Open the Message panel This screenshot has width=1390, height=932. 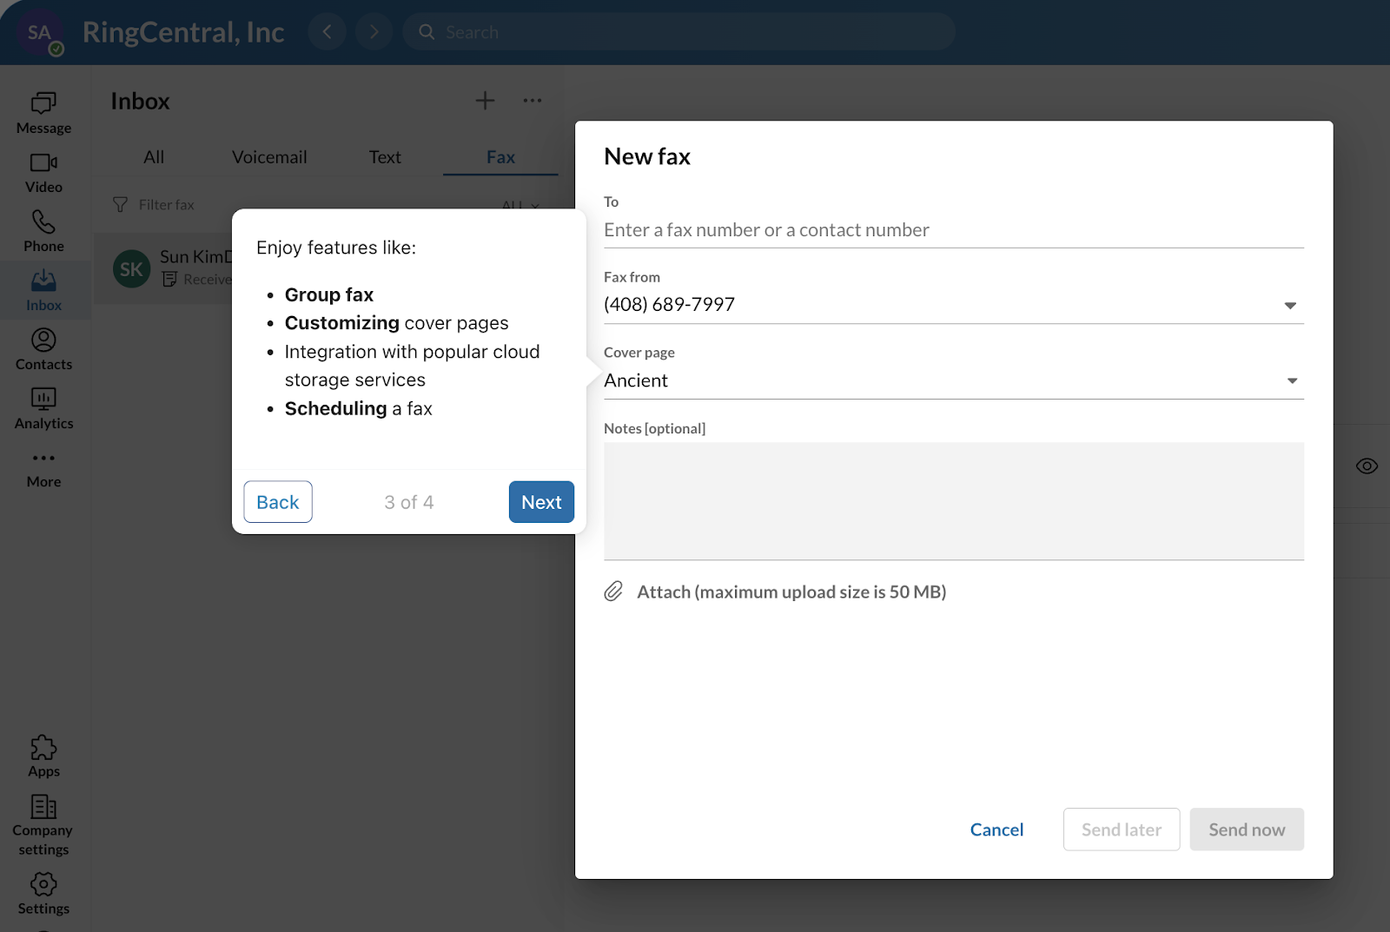(x=43, y=113)
